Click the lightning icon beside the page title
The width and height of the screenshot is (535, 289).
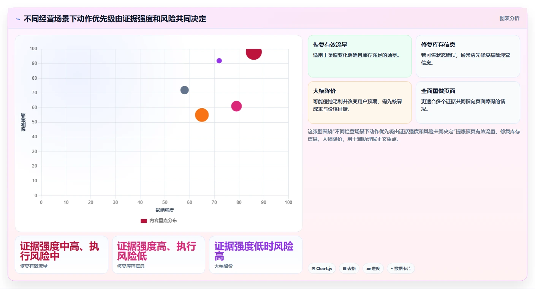(x=18, y=19)
